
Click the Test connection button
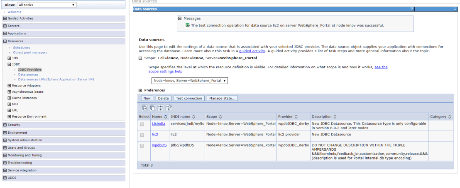[188, 98]
